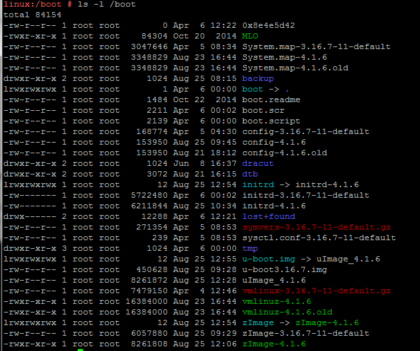Click the tmp directory name
The image size is (420, 351).
coord(250,249)
